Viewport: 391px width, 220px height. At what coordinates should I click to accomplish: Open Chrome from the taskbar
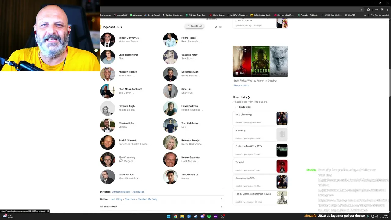[175, 216]
